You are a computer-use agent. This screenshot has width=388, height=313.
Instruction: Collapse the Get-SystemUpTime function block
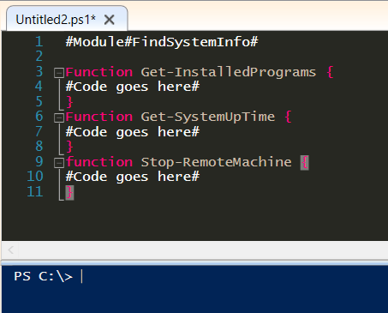59,117
